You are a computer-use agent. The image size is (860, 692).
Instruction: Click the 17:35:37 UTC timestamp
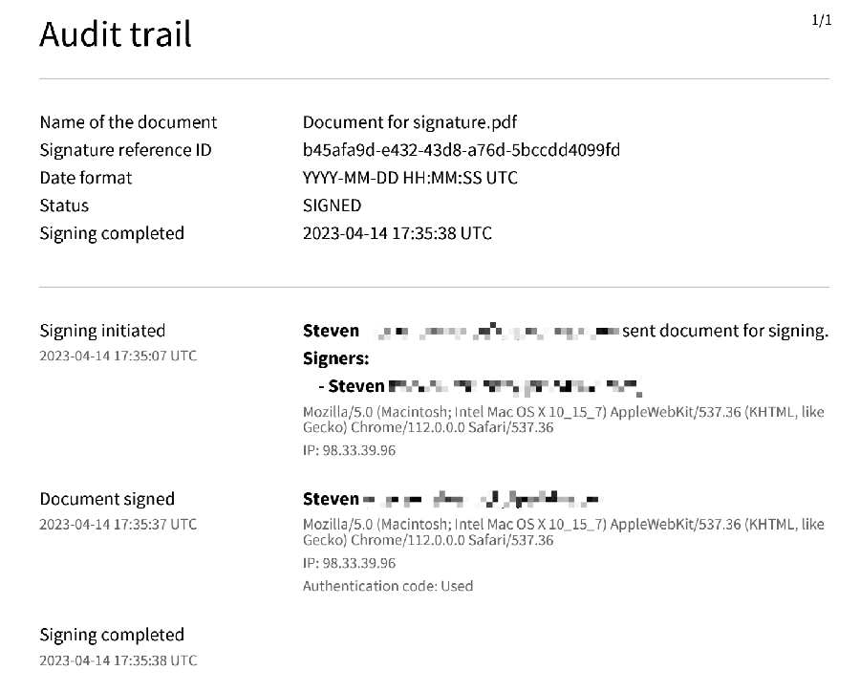118,524
